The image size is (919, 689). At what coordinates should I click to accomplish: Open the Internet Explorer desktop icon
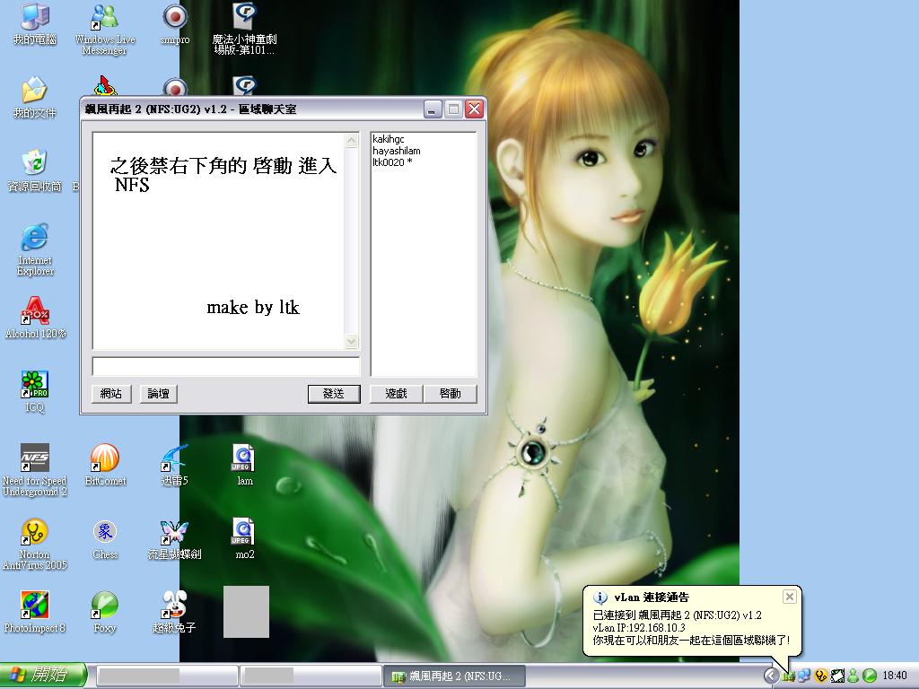(x=35, y=238)
